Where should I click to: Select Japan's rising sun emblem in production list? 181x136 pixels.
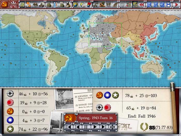[10, 102]
